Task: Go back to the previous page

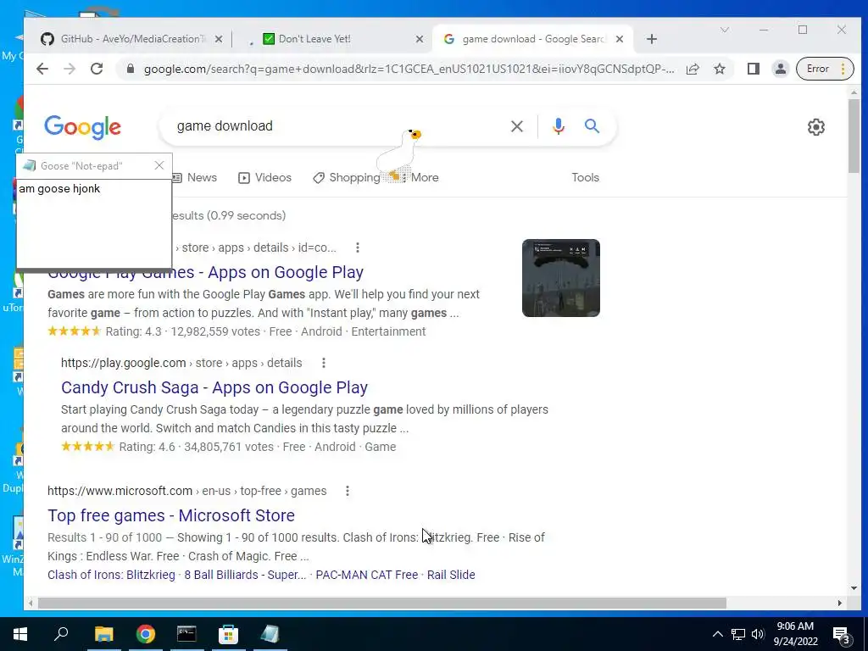Action: coord(42,69)
